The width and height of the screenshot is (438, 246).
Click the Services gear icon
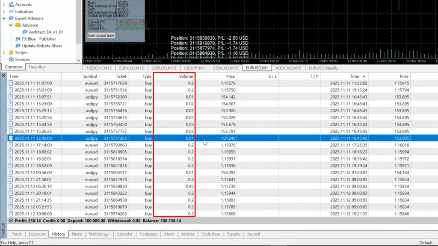(x=11, y=59)
